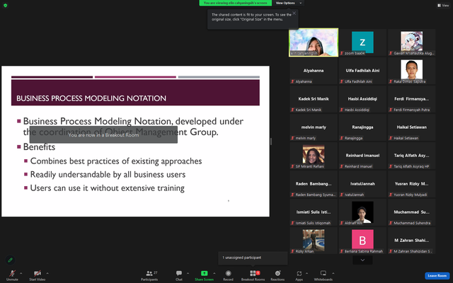Image resolution: width=453 pixels, height=283 pixels.
Task: Select the Tariq Alfath Asyraq tile
Action: coord(412,156)
